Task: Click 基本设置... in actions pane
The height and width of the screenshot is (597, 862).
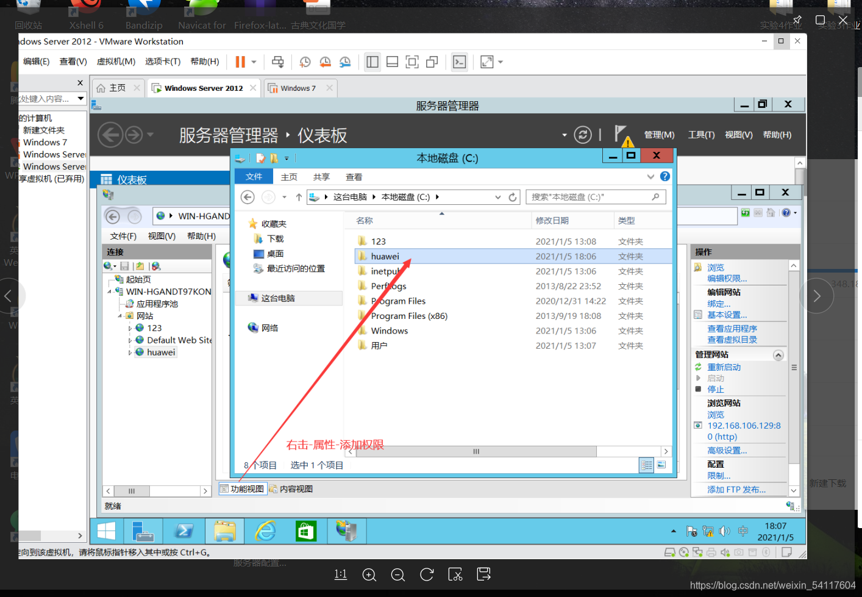Action: [727, 315]
